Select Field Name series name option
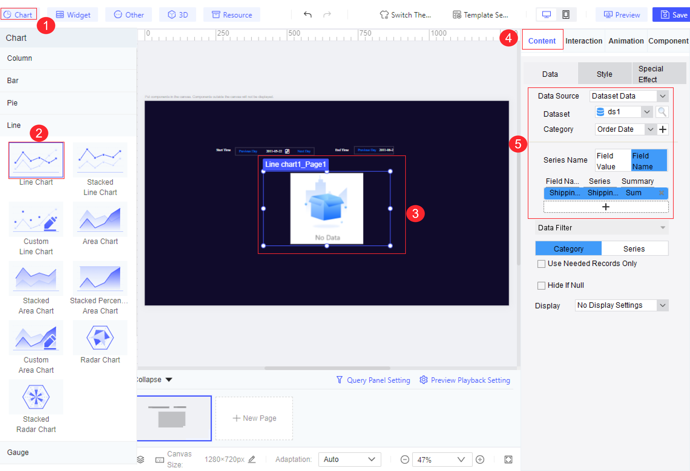The height and width of the screenshot is (471, 690). point(649,161)
